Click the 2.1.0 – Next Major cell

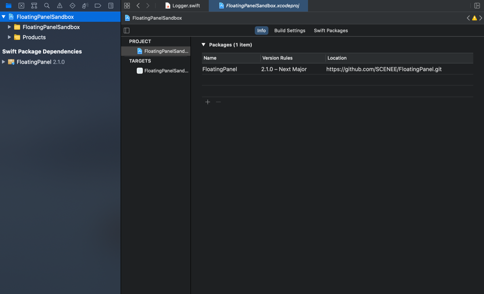(x=284, y=69)
